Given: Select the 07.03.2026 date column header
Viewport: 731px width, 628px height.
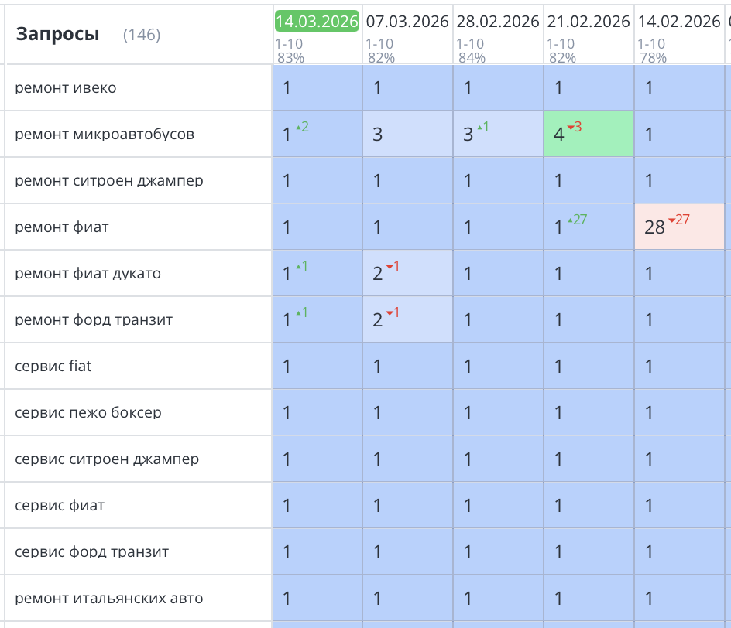Looking at the screenshot, I should pos(407,22).
